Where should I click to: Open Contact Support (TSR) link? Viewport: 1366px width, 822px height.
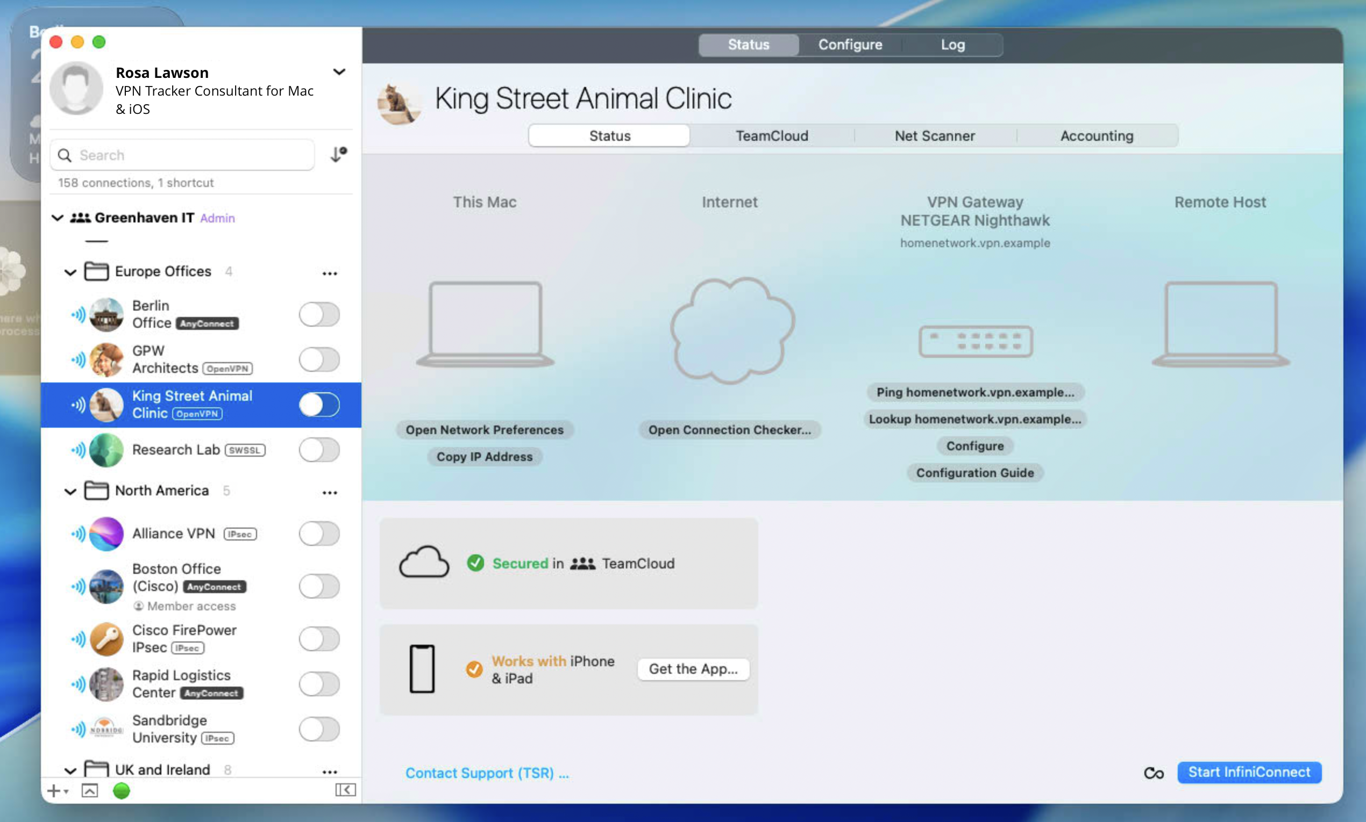(x=487, y=773)
